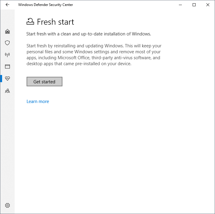215x214 pixels.
Task: Open the Learn more link
Action: click(38, 101)
